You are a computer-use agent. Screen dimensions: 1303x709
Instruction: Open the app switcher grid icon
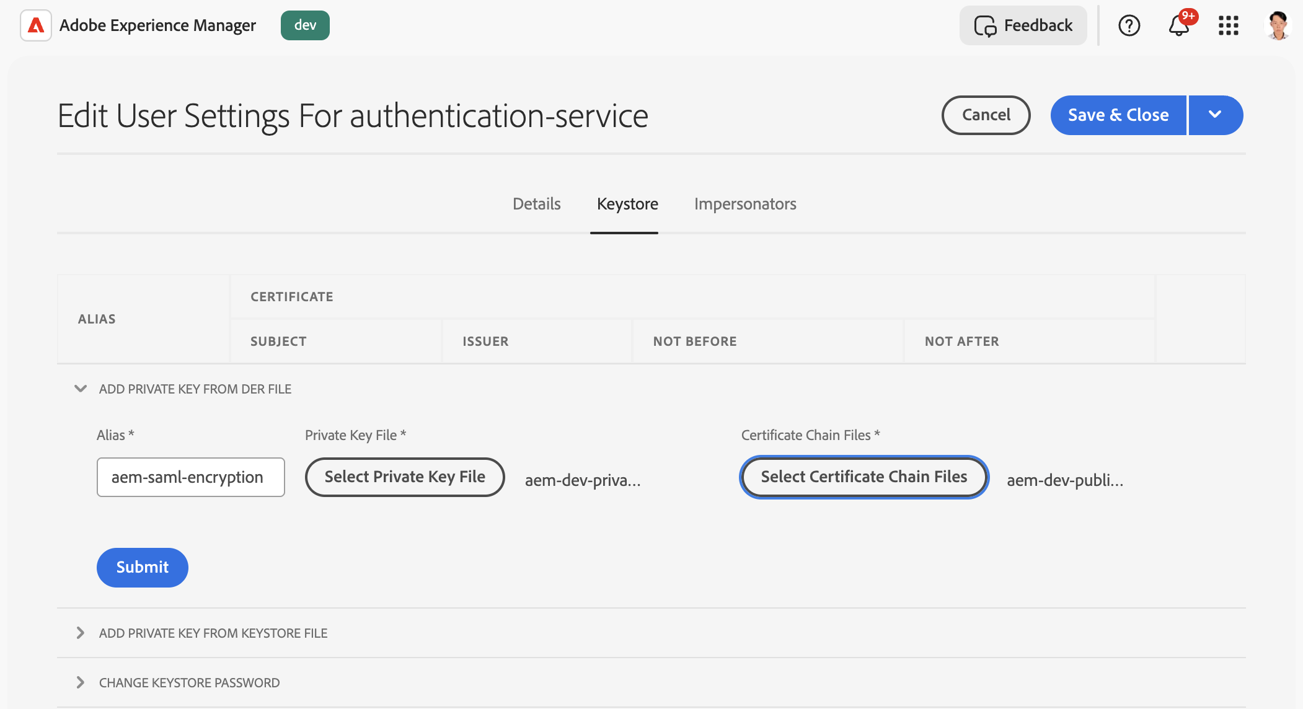pos(1228,25)
